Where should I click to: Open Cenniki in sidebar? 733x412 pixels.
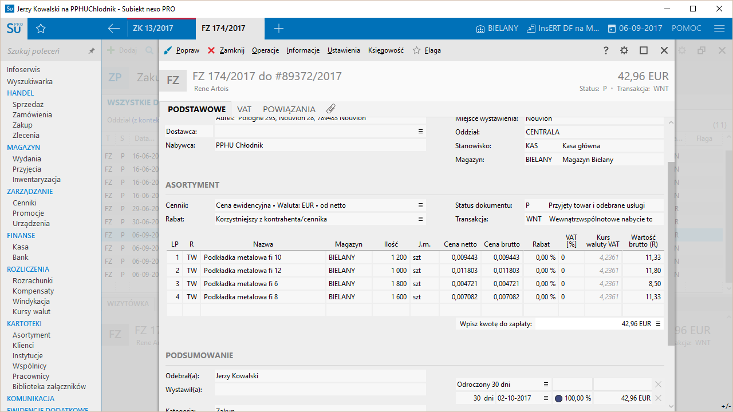pos(24,203)
